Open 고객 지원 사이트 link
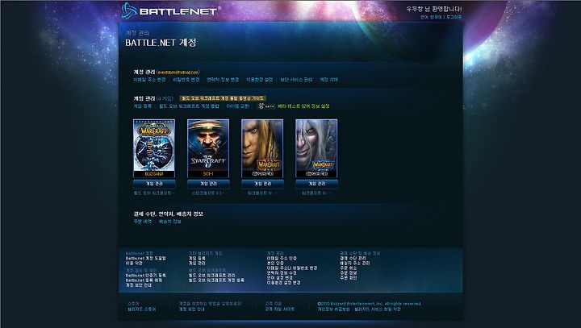The height and width of the screenshot is (328, 581). click(x=280, y=309)
